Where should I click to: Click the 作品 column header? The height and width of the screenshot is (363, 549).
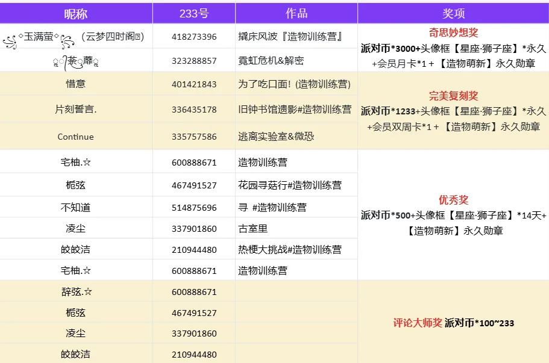point(296,14)
